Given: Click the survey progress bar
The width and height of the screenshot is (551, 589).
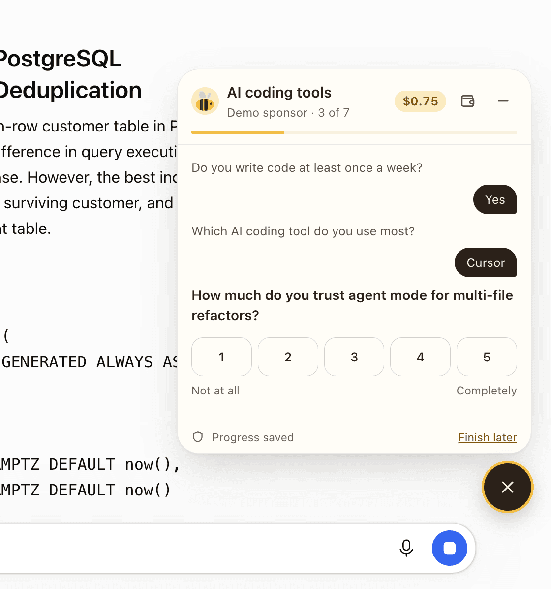Looking at the screenshot, I should 354,132.
